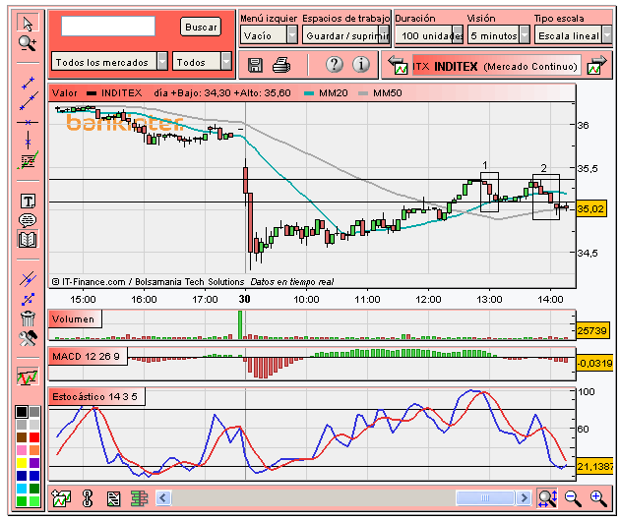
Task: Select the extended trend line tool
Action: pyautogui.click(x=29, y=100)
